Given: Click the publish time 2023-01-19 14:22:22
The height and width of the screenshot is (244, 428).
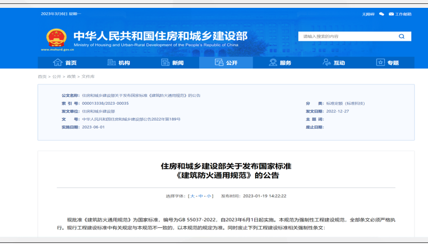Looking at the screenshot, I should (x=265, y=196).
